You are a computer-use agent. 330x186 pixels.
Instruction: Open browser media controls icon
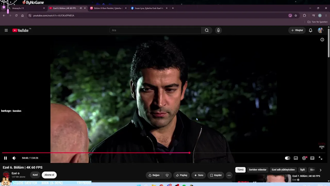(x=313, y=16)
